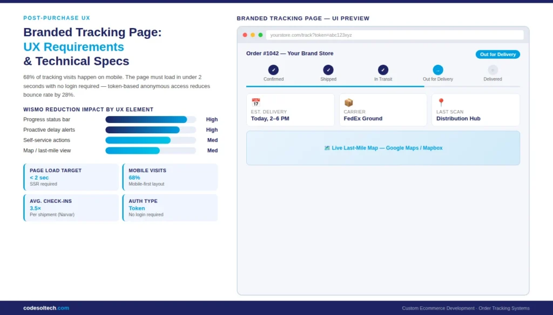This screenshot has height=315, width=553.
Task: Click the Self-service actions impact bar
Action: (151, 140)
